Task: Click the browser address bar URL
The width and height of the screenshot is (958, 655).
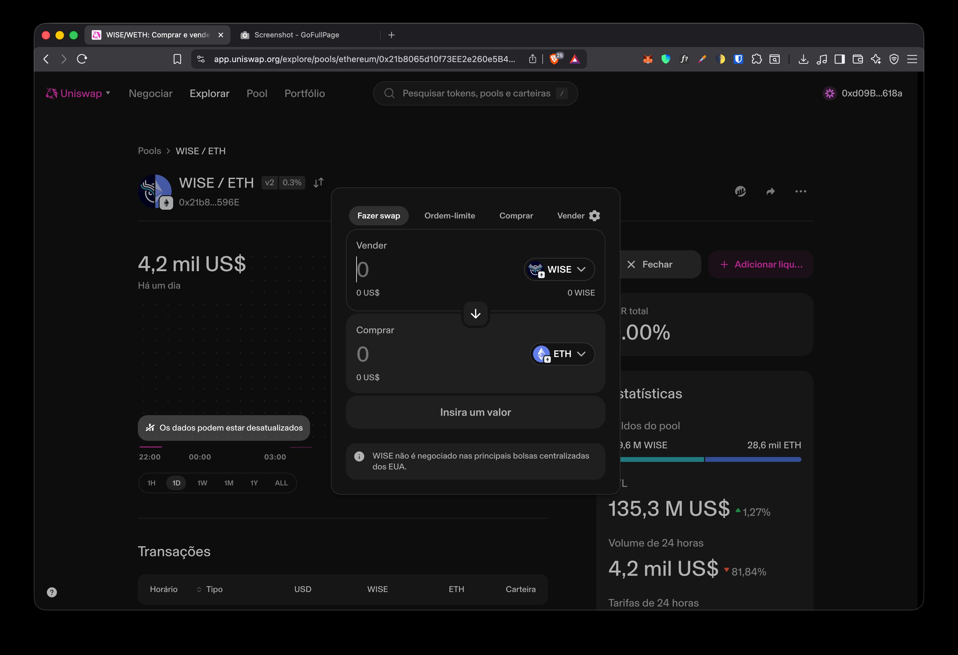Action: (364, 59)
